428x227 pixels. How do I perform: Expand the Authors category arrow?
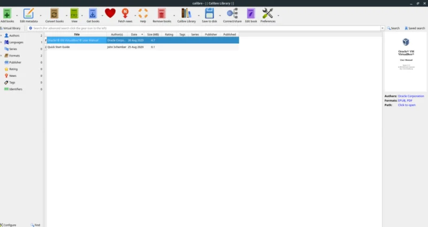point(1,35)
